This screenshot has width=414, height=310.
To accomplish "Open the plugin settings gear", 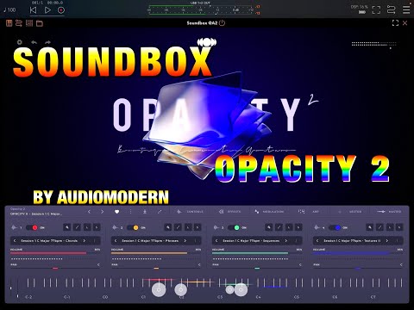I will tap(20, 42).
